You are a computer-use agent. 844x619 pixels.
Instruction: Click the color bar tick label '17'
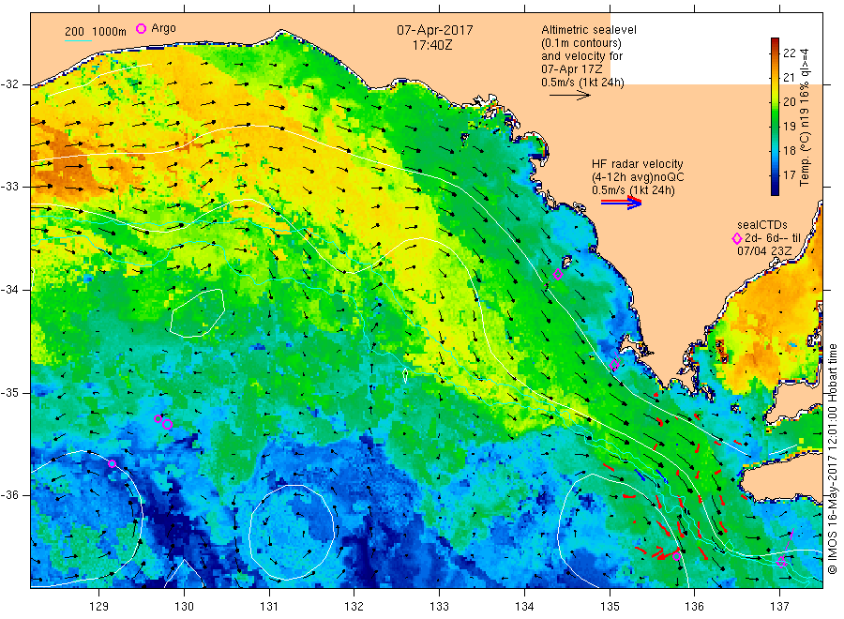point(789,175)
